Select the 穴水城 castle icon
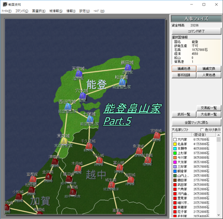The image size is (223, 219). [x=83, y=96]
